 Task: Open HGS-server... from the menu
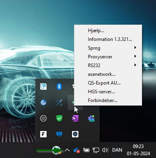tap(108, 92)
